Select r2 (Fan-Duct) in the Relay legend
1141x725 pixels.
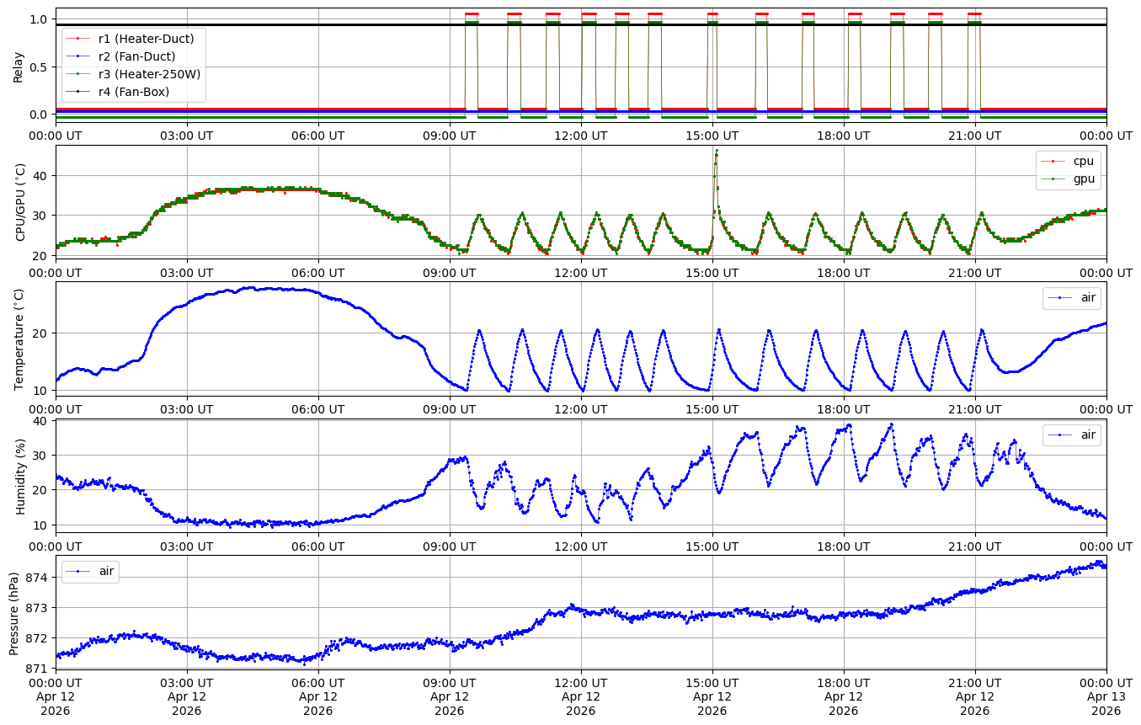point(136,56)
